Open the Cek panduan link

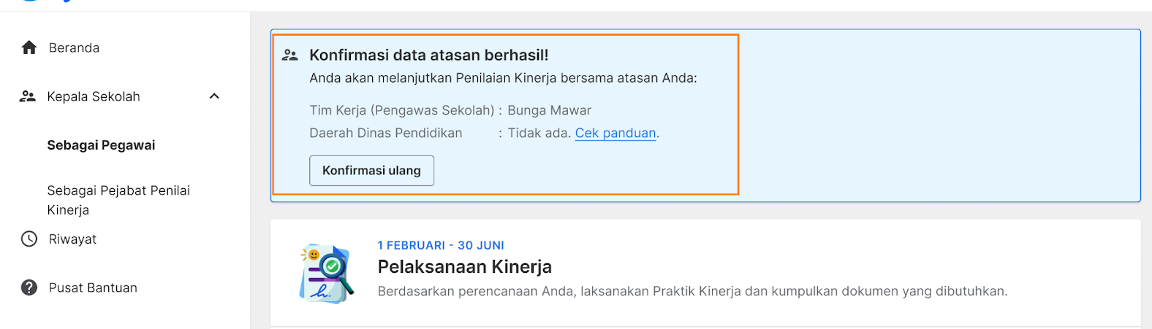[615, 133]
